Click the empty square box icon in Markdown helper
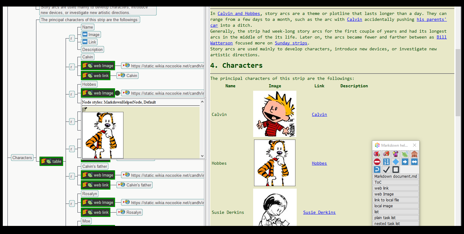 (396, 169)
